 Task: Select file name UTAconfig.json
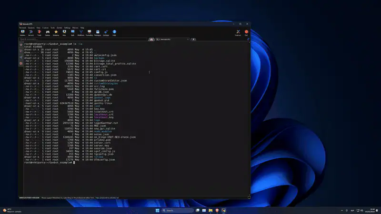point(104,160)
